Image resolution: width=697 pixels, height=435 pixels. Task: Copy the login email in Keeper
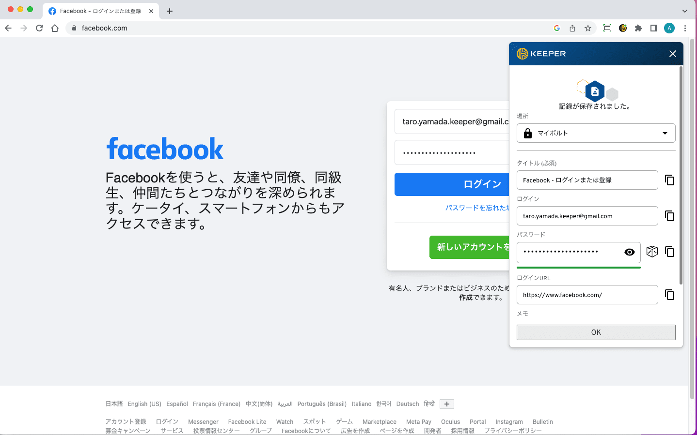[x=669, y=216]
